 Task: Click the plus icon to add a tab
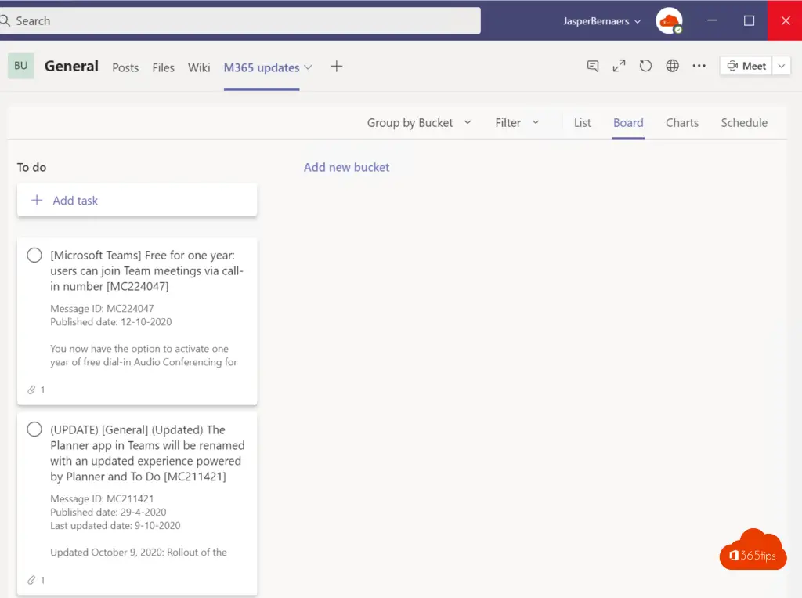(x=336, y=67)
